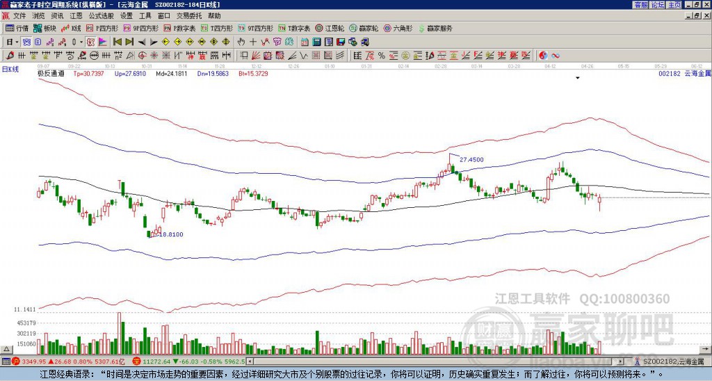Screen dimensions: 712x381
Task: Select the hand pan tool
Action: coord(241,42)
